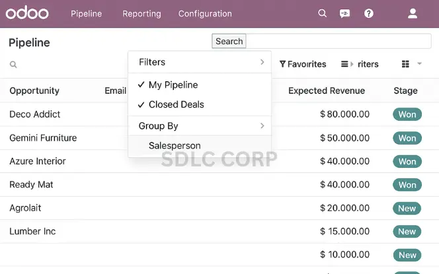Click the riters label

(x=368, y=64)
